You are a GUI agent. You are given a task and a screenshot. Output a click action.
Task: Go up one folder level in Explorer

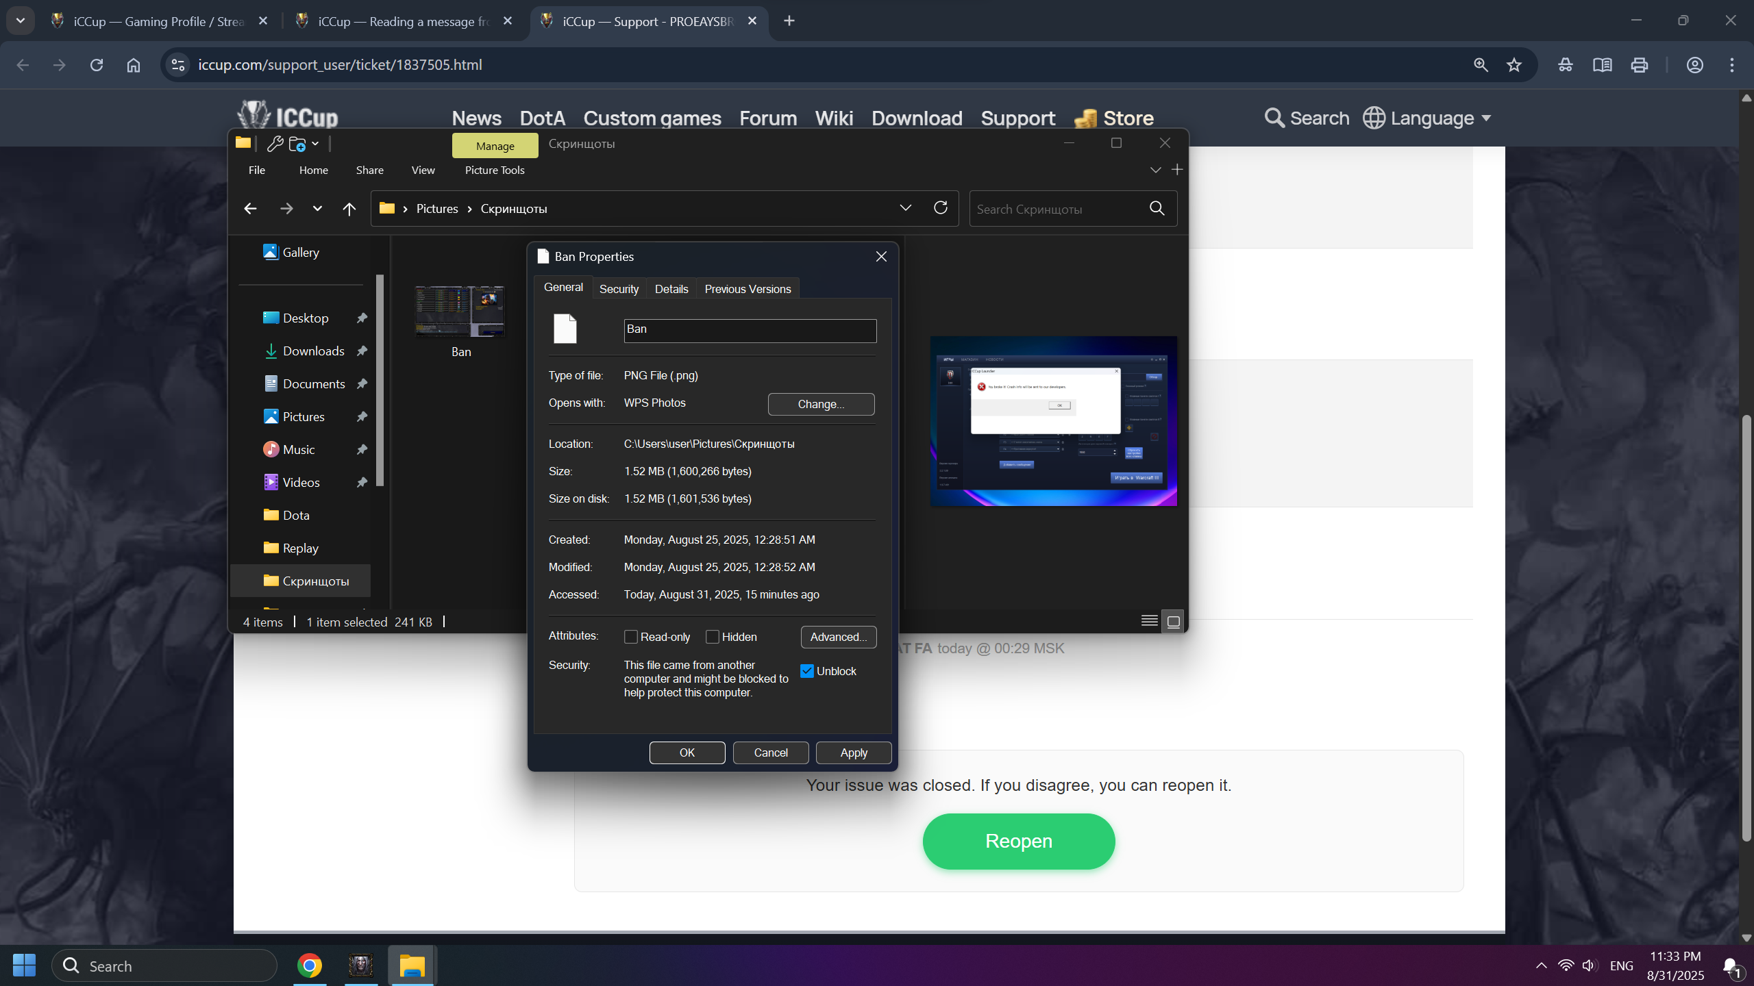(x=349, y=209)
